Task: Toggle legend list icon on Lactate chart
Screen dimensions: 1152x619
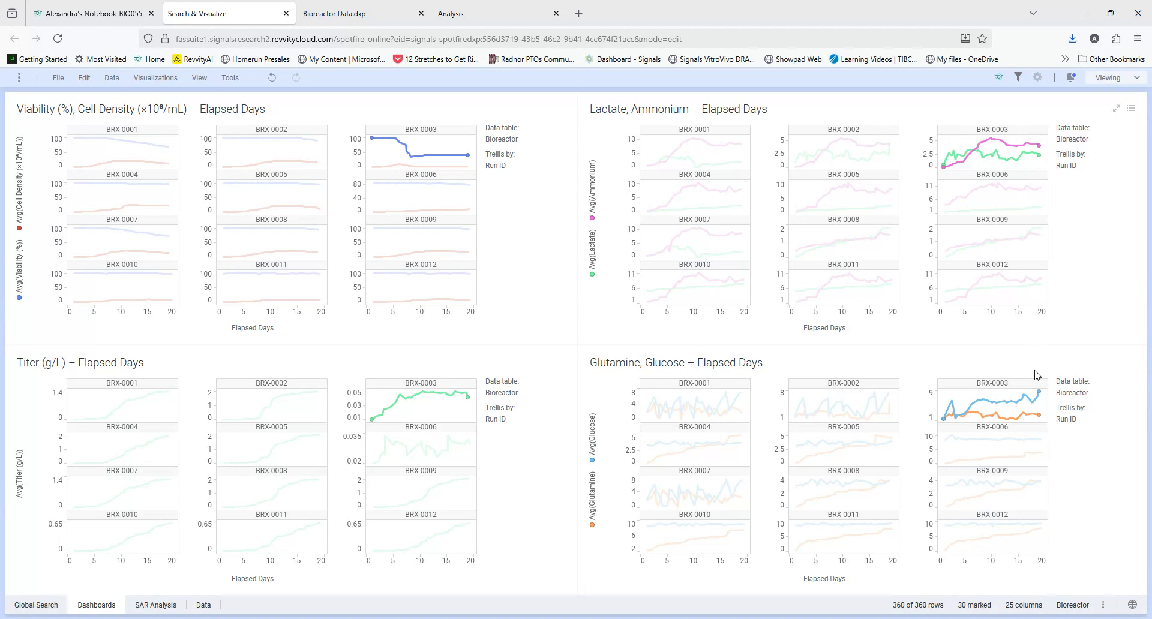Action: pos(1131,109)
